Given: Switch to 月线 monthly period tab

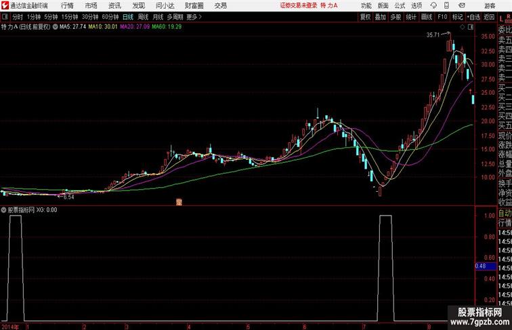Looking at the screenshot, I should [158, 17].
